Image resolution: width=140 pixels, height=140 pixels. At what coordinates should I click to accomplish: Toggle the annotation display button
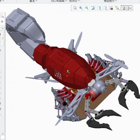pos(123,8)
